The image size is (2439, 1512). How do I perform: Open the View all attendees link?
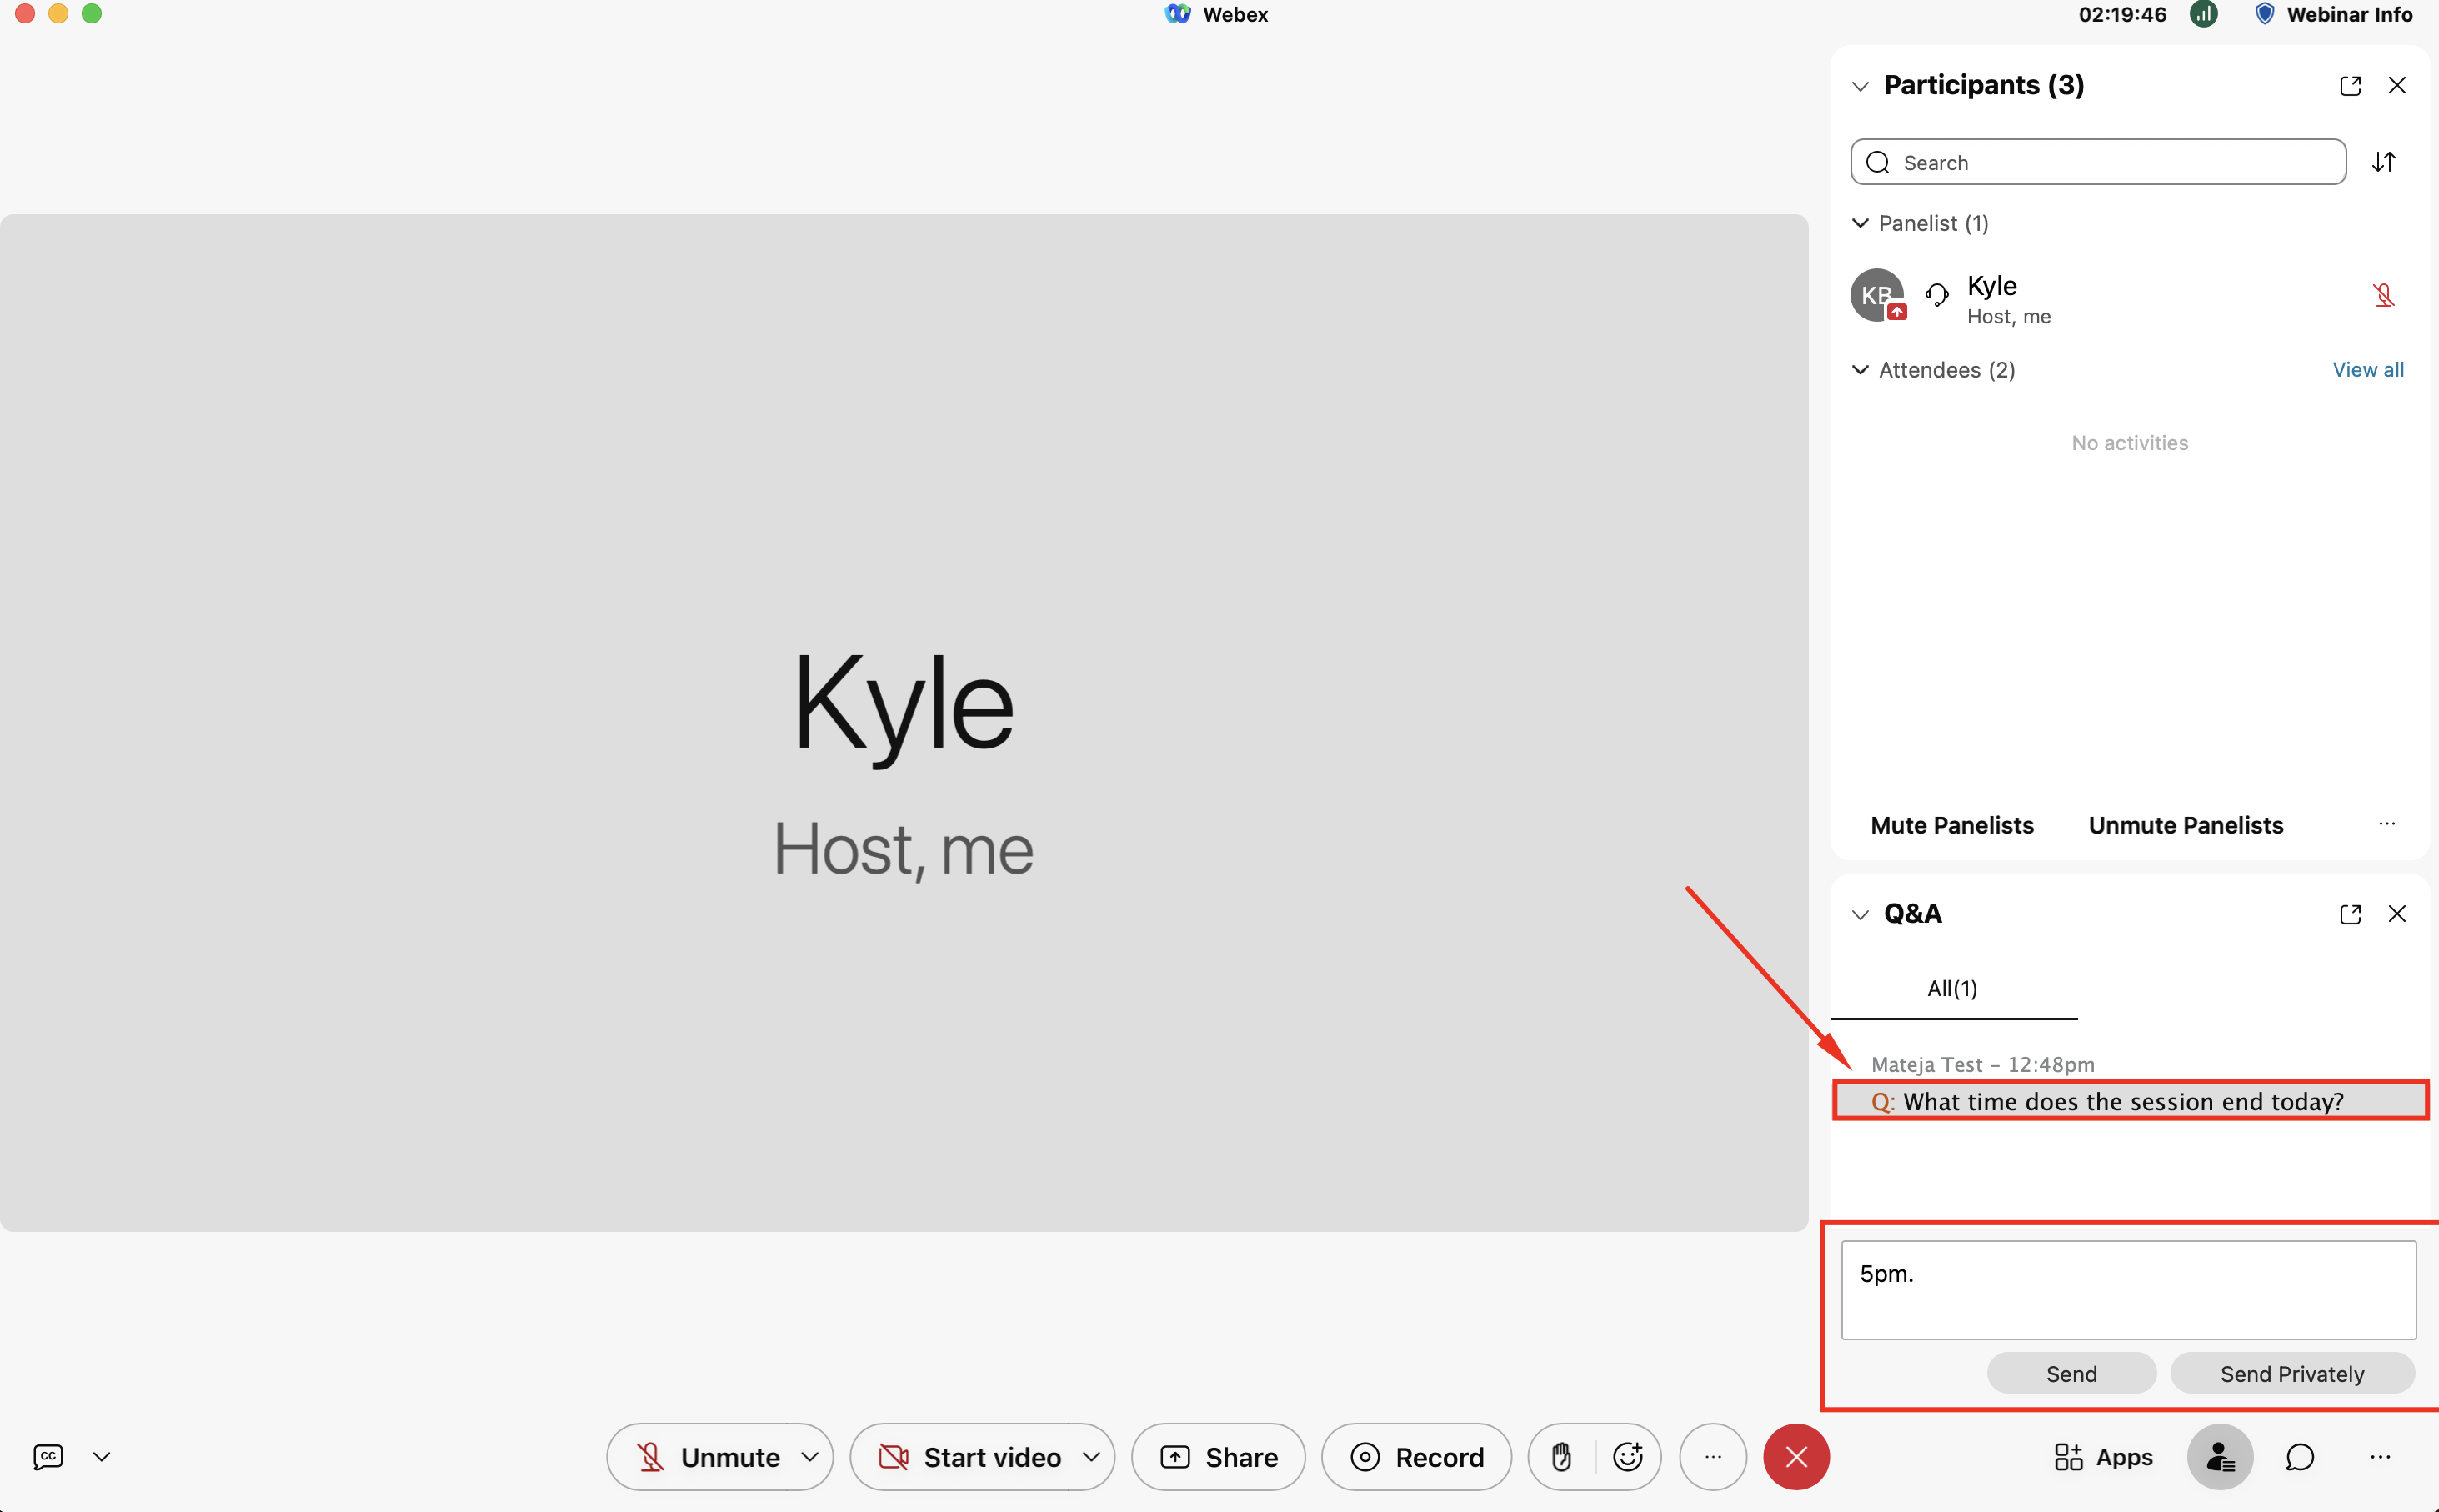[x=2367, y=370]
